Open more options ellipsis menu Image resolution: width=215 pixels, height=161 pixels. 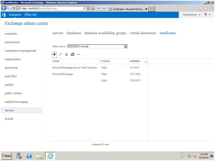pyautogui.click(x=78, y=54)
